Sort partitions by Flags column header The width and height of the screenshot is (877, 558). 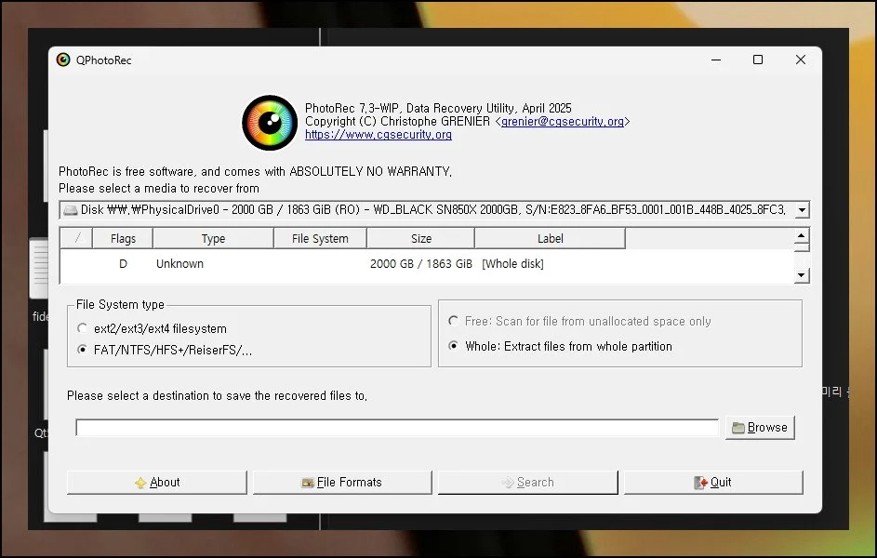tap(123, 239)
